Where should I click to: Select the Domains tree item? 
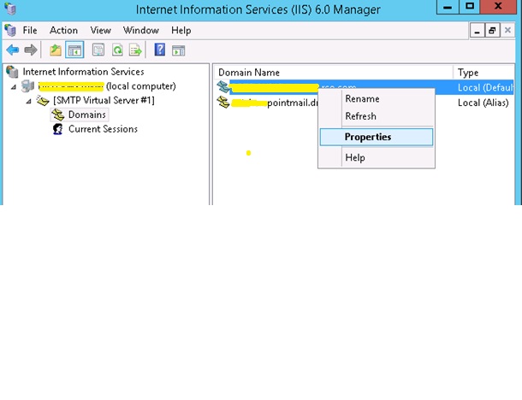tap(87, 115)
